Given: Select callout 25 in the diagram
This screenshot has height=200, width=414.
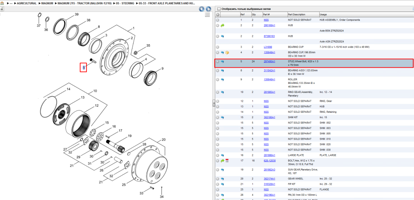Looking at the screenshot, I should (123, 185).
